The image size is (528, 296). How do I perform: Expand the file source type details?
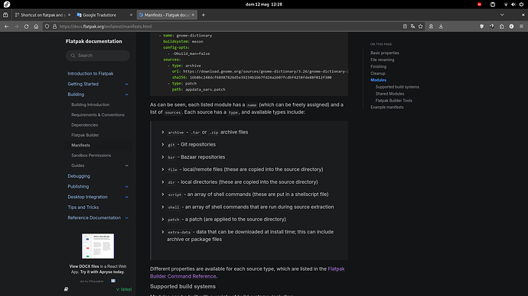(163, 169)
